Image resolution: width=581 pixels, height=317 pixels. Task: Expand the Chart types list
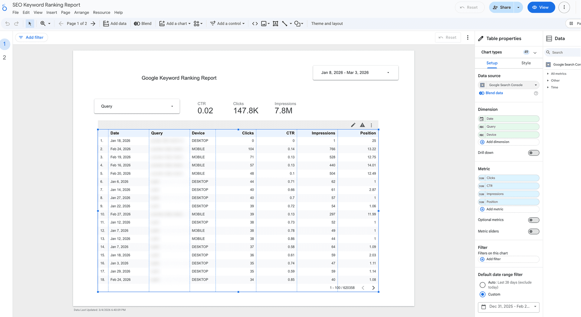click(535, 52)
